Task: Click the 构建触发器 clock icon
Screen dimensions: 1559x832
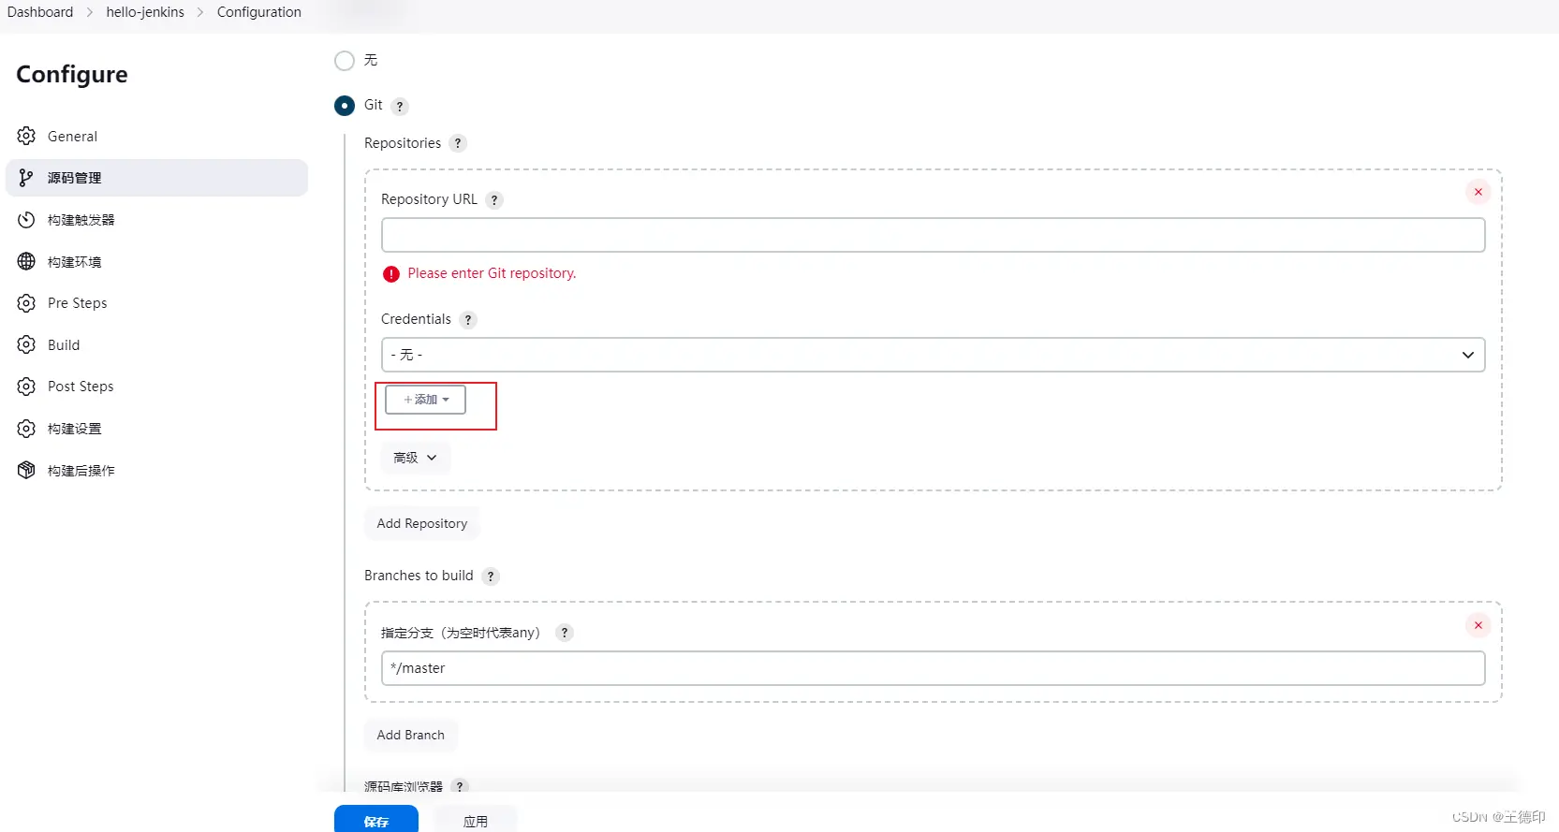Action: (26, 220)
